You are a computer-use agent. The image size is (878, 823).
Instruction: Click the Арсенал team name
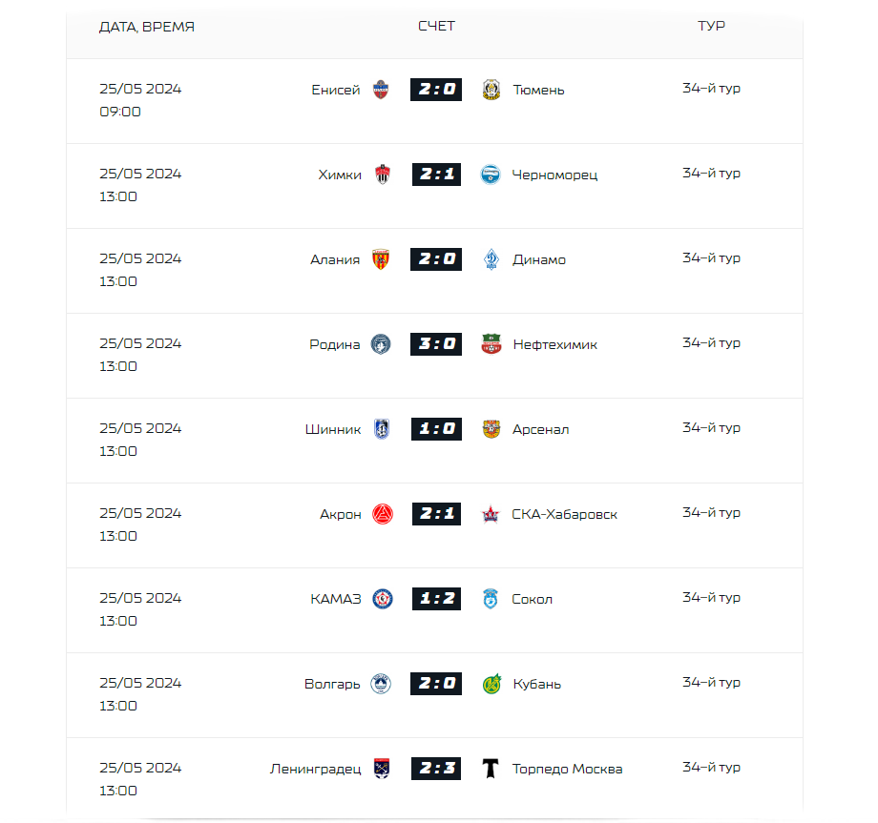[540, 429]
